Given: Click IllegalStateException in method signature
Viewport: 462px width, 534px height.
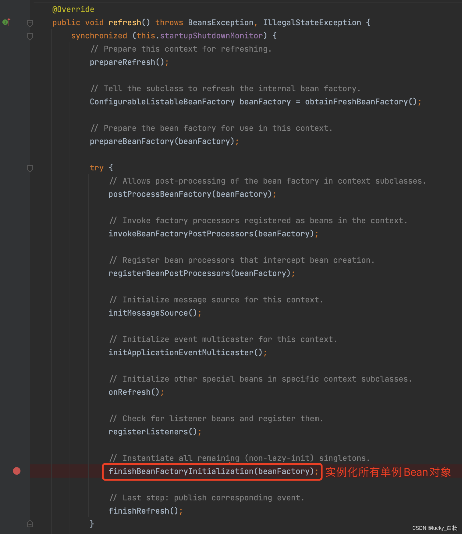Looking at the screenshot, I should point(312,22).
